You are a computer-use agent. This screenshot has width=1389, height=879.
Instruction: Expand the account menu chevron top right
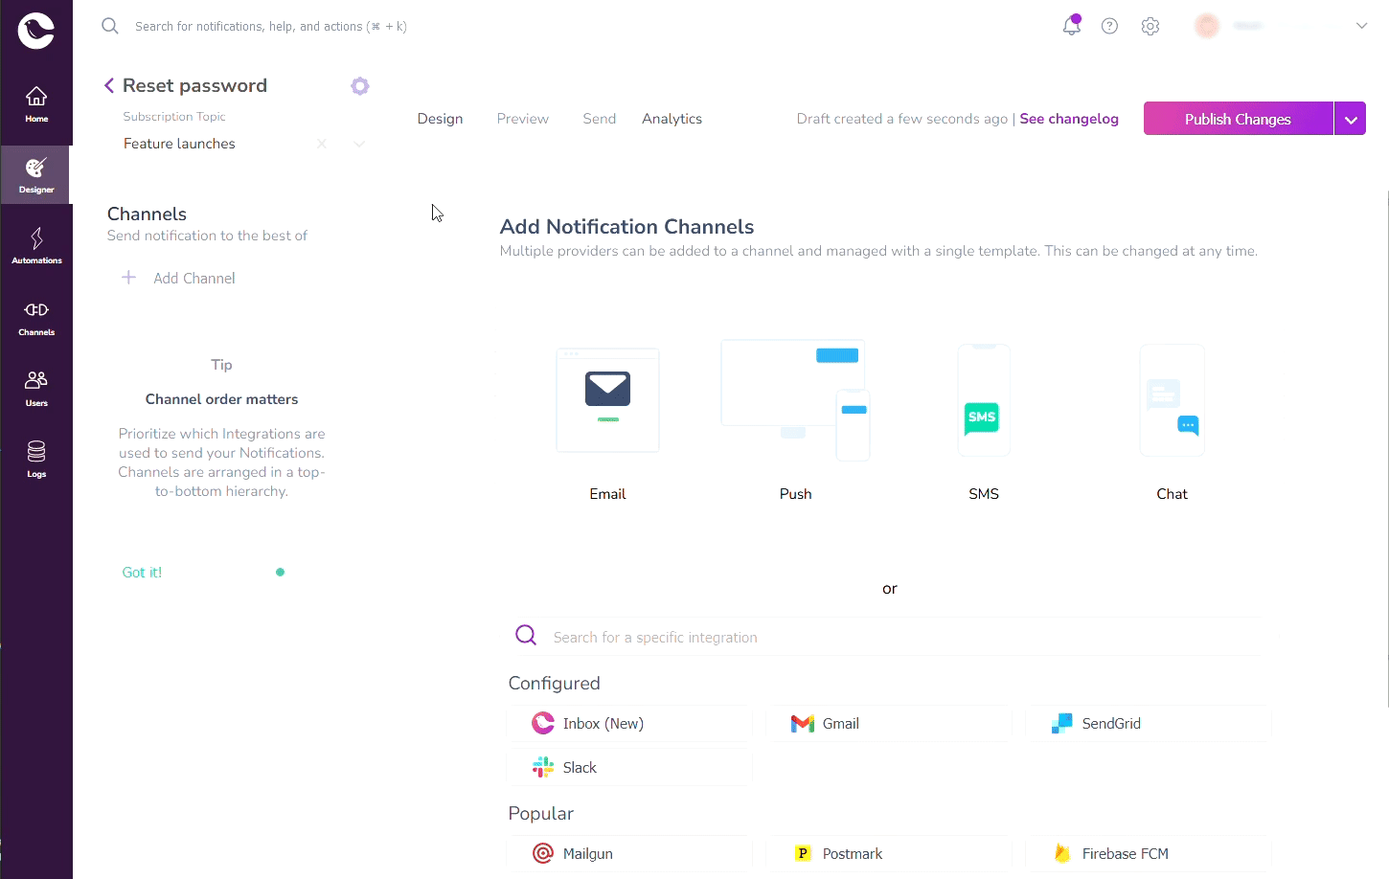point(1361,26)
